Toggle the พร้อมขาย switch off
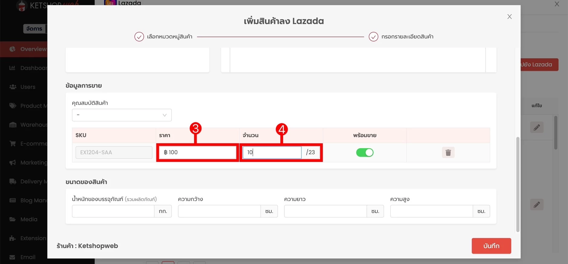The image size is (568, 264). [365, 152]
